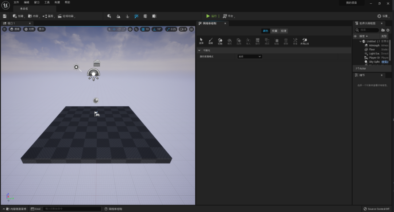This screenshot has height=212, width=394.
Task: Toggle scale snapping icon
Action: tap(168, 29)
